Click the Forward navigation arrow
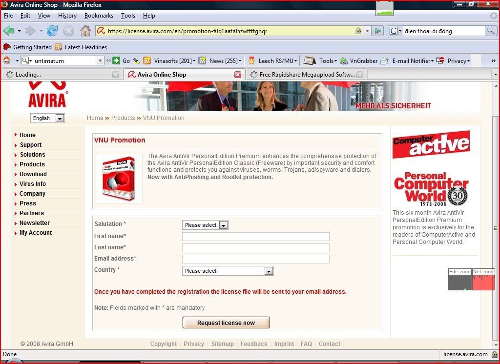 click(x=30, y=31)
